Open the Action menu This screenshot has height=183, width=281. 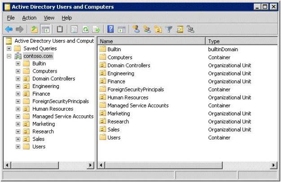29,18
